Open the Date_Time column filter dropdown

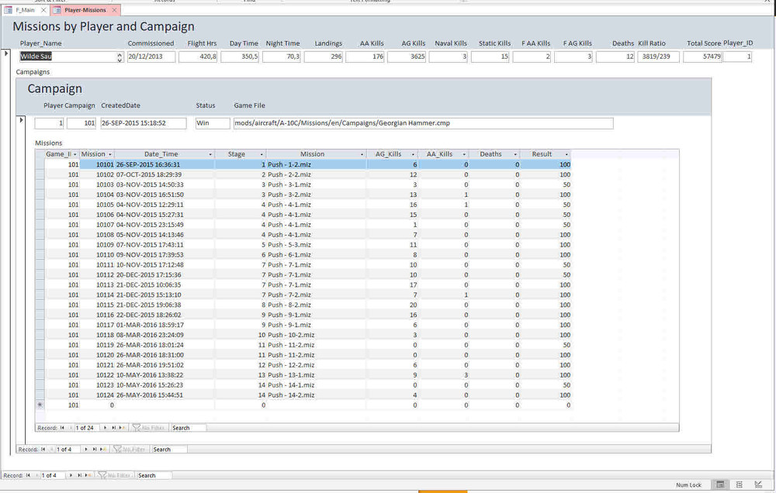click(x=209, y=154)
